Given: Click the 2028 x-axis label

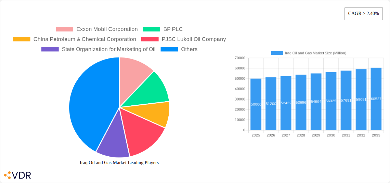Looking at the screenshot, I should click(x=301, y=135).
